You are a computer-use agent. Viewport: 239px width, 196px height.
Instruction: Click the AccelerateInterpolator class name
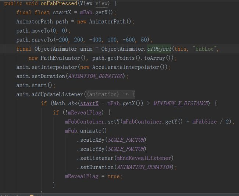tap(126, 67)
